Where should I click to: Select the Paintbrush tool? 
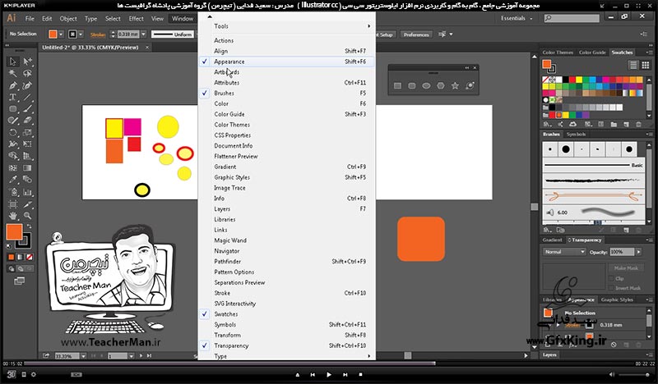click(x=27, y=109)
